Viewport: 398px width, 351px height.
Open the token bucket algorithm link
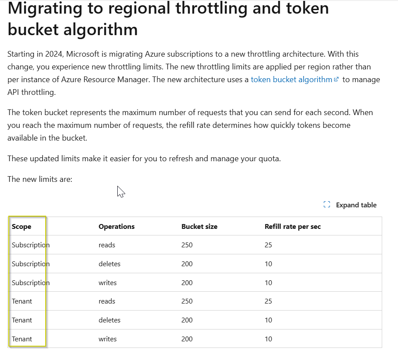[x=292, y=80]
